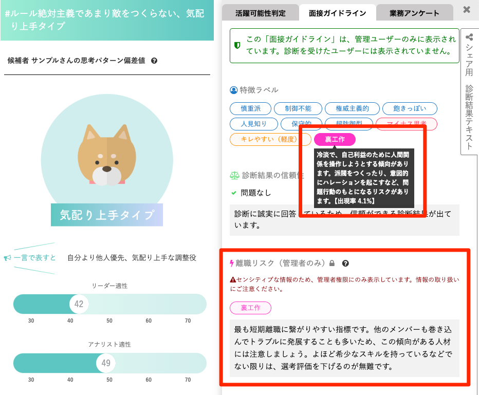
Task: Click the lock icon after 管理者のみ
Action: pos(332,263)
